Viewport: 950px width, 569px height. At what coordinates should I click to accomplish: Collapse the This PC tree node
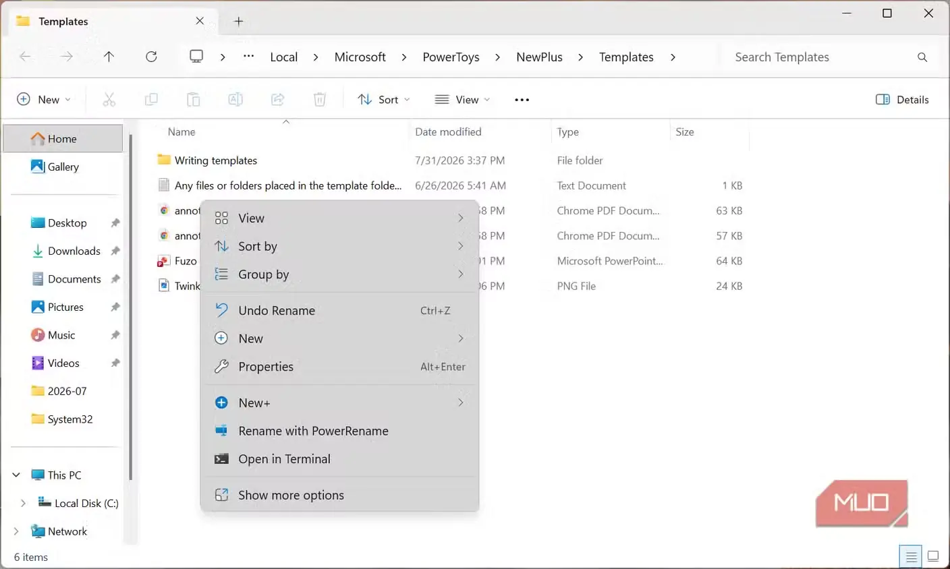coord(16,475)
